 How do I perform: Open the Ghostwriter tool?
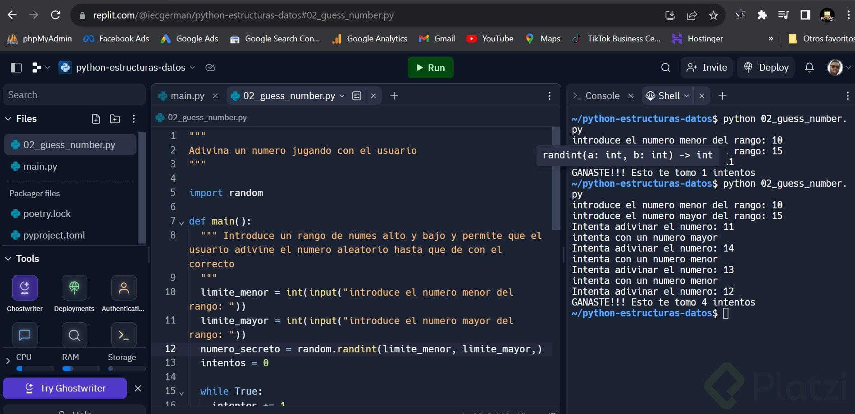[x=25, y=288]
